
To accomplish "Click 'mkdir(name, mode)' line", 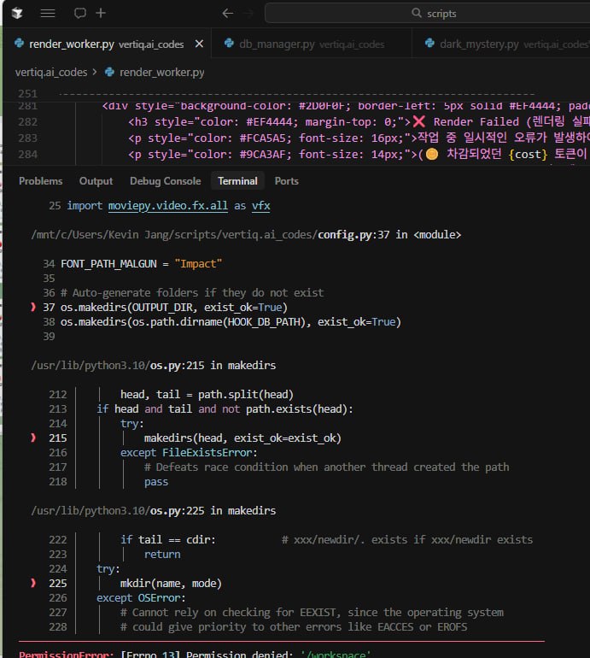I will point(171,584).
